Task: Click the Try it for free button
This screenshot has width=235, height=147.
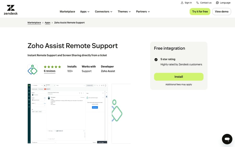Action: 200,11
